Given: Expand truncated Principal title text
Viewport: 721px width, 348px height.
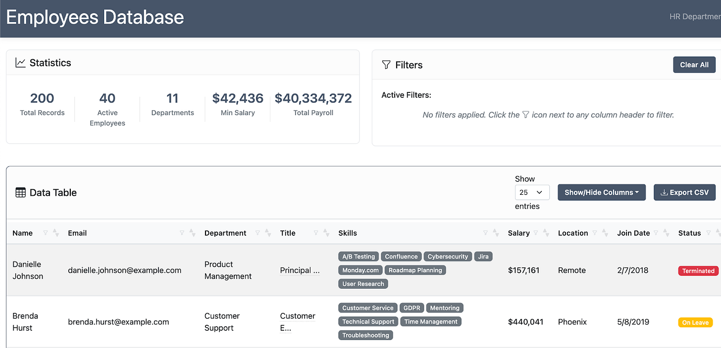Looking at the screenshot, I should [300, 270].
